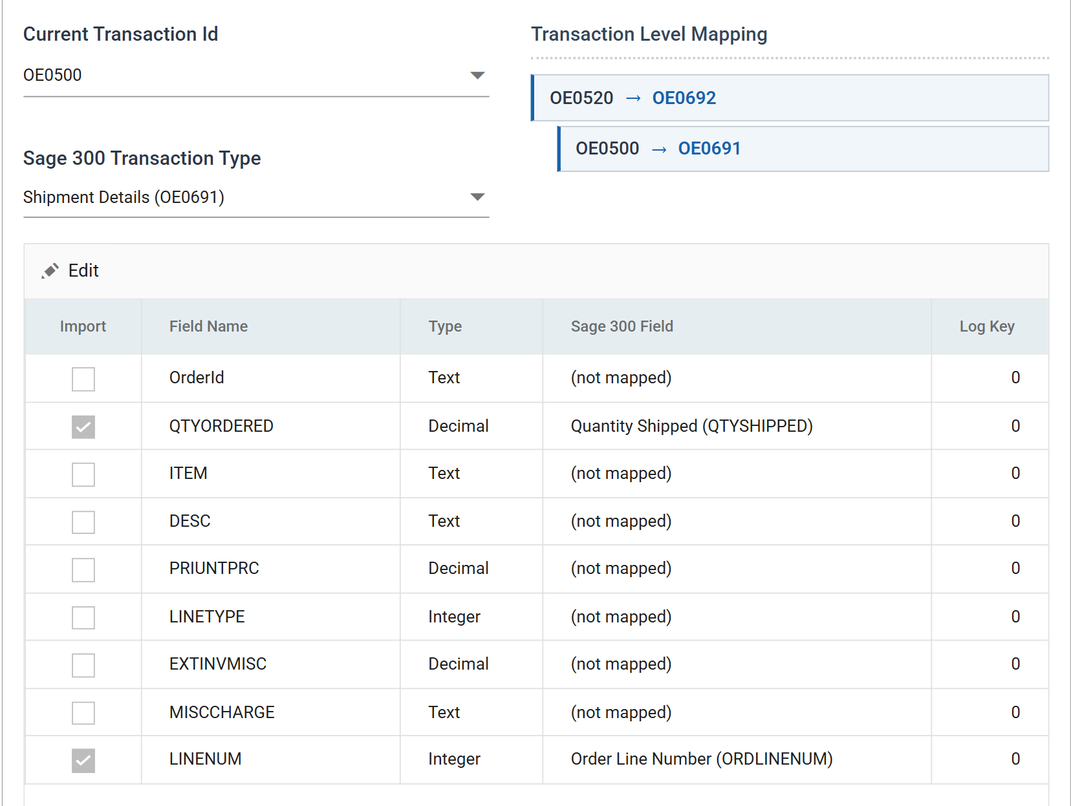Toggle the OrderId import checkbox

click(x=83, y=379)
